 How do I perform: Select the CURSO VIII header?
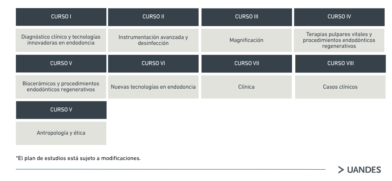(340, 64)
